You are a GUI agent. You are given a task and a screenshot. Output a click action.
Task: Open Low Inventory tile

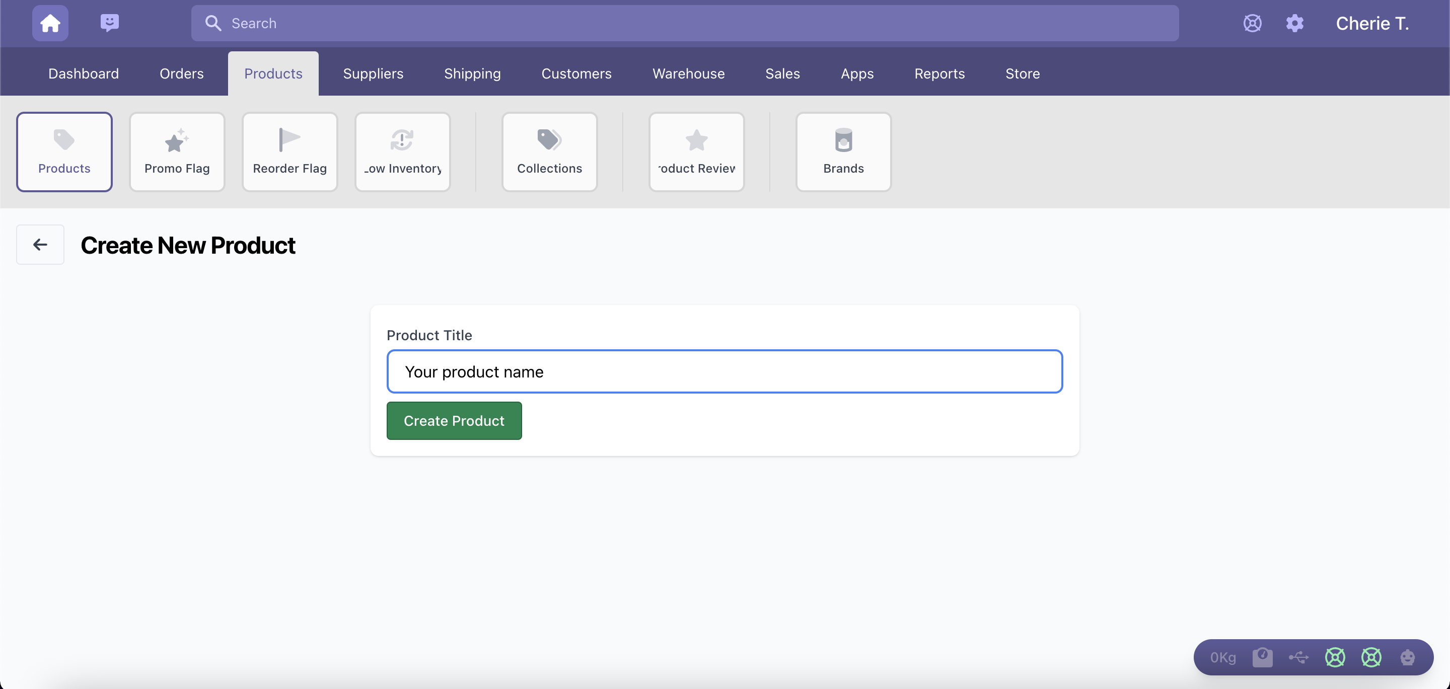402,152
